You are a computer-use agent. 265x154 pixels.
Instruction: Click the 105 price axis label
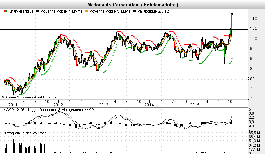[253, 28]
